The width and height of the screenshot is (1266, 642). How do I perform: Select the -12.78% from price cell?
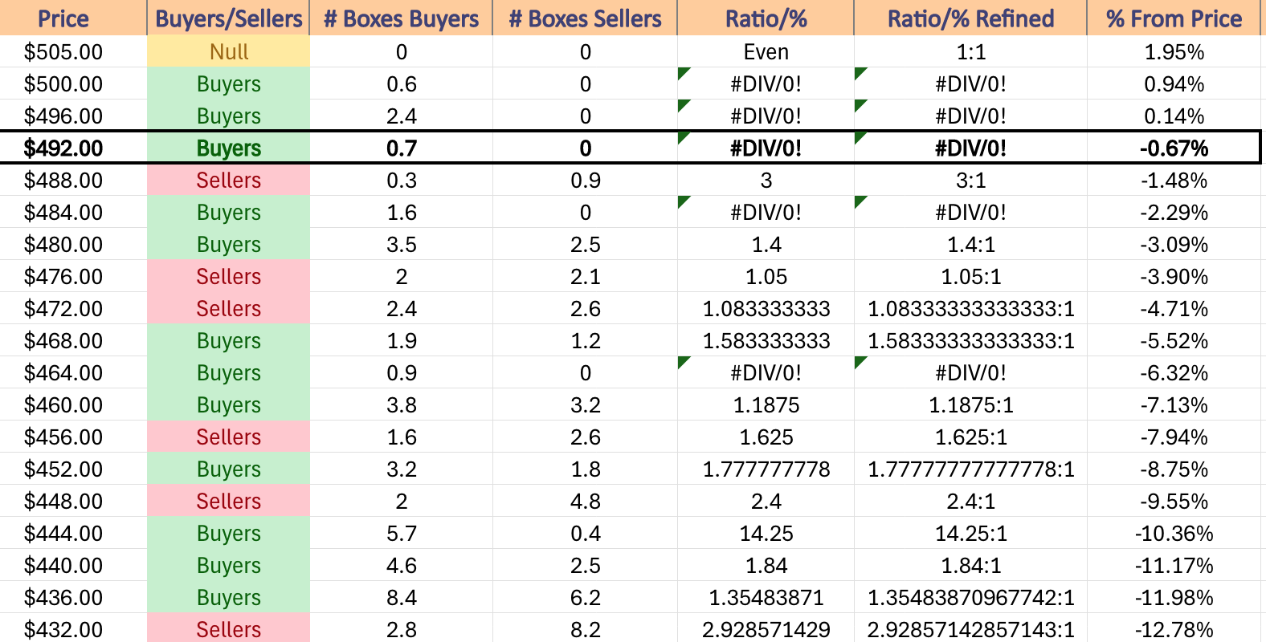click(1174, 629)
